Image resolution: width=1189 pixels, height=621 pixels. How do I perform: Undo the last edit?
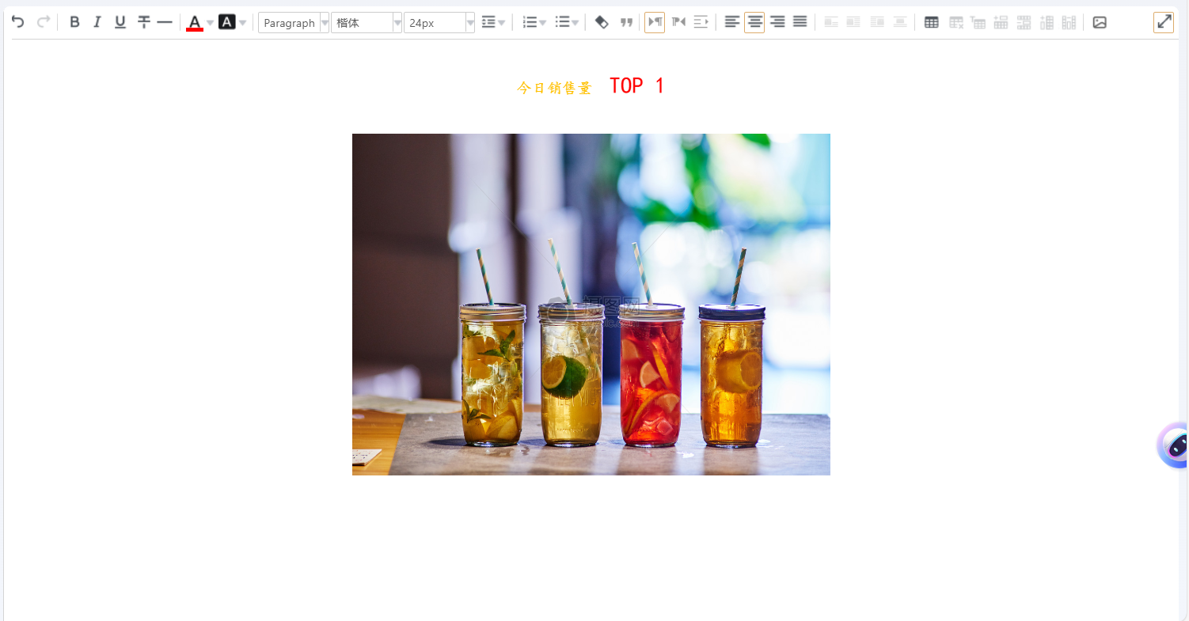[x=17, y=22]
